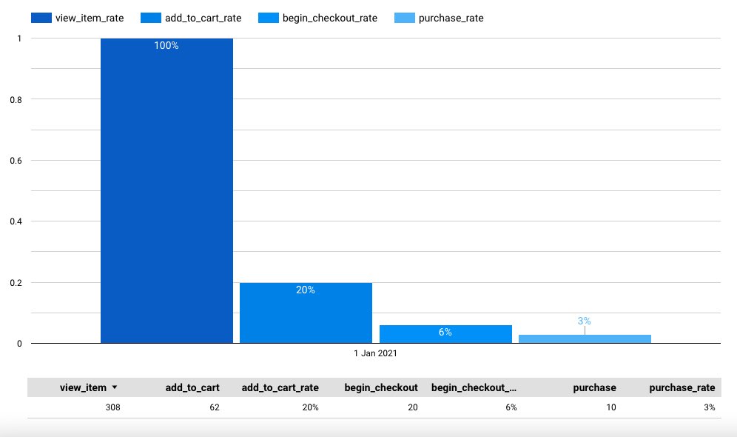737x437 pixels.
Task: Sort by the add_to_cart_rate column header
Action: (x=280, y=387)
